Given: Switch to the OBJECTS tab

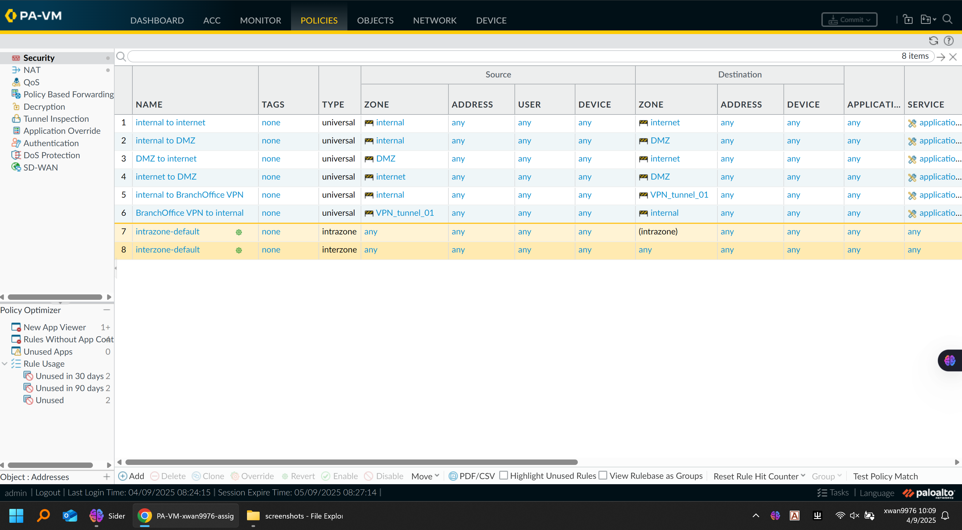Looking at the screenshot, I should (375, 20).
